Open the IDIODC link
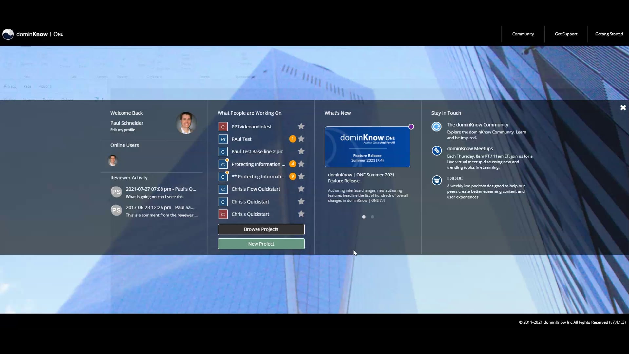Screen dimensions: 629x354 coord(455,178)
